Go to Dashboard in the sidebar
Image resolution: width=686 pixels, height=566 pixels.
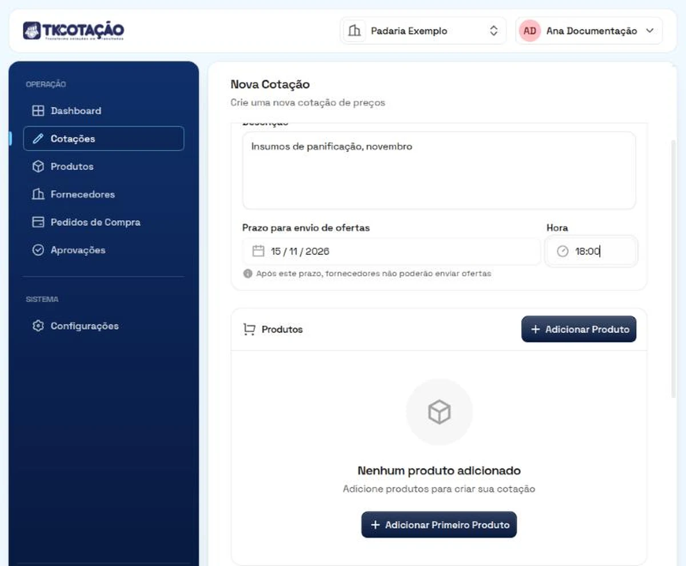(x=103, y=111)
